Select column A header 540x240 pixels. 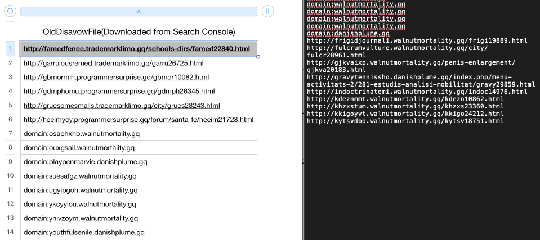tap(139, 11)
